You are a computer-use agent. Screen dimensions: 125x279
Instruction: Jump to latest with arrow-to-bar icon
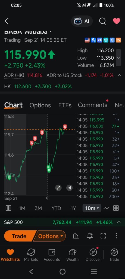[x=69, y=188]
